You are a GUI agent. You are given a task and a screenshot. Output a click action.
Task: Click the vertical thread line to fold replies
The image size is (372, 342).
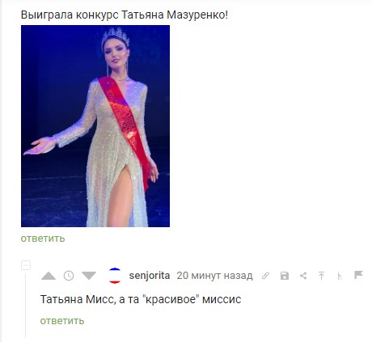click(x=26, y=305)
